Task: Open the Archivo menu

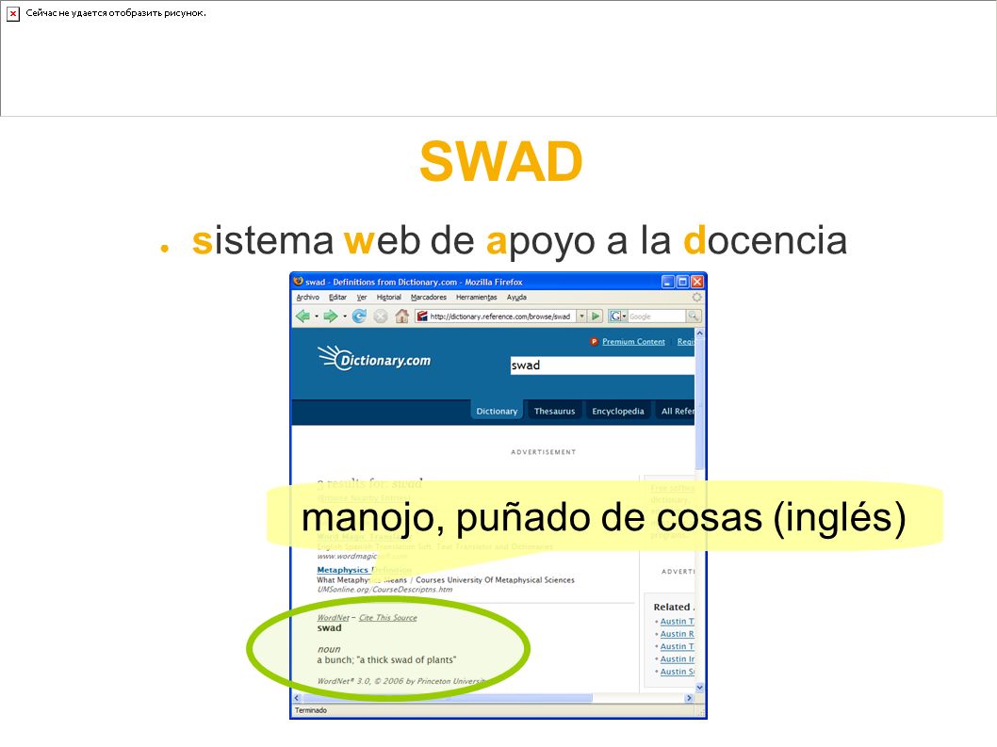Action: (x=308, y=297)
